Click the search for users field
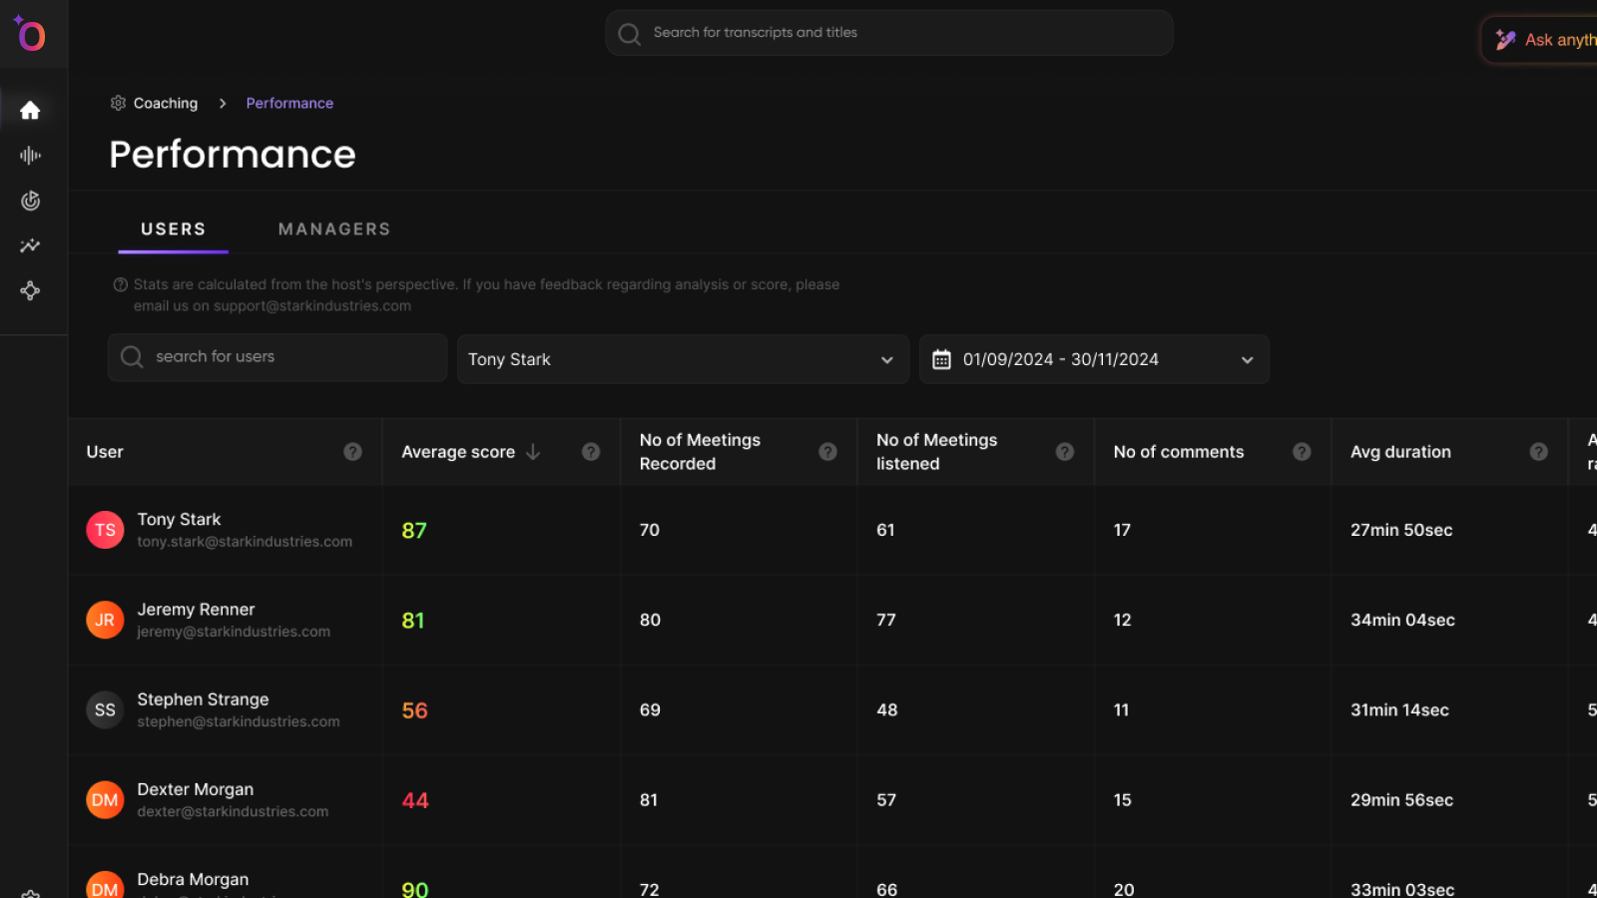This screenshot has height=898, width=1597. 277,357
